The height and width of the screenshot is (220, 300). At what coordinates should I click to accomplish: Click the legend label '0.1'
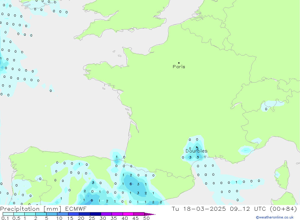(x=5, y=218)
